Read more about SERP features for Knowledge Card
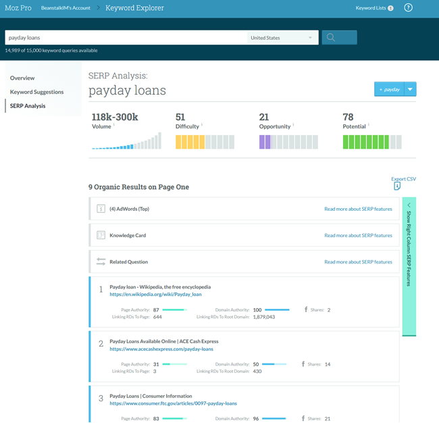This screenshot has height=423, width=439. point(358,235)
